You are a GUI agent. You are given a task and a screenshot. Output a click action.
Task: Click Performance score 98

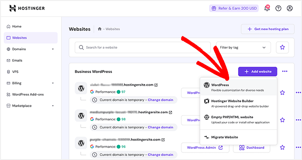tap(123, 119)
